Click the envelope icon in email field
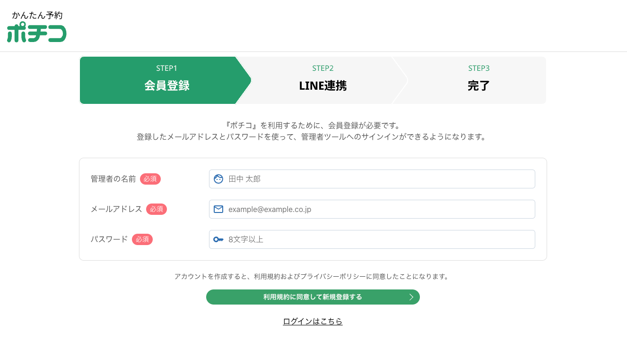 pyautogui.click(x=218, y=209)
